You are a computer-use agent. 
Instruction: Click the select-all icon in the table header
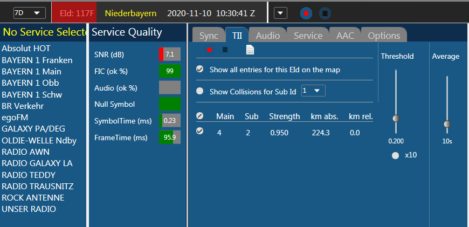click(x=200, y=116)
